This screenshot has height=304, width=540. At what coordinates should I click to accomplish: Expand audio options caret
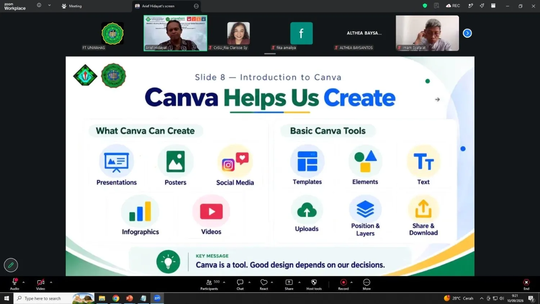(24, 282)
